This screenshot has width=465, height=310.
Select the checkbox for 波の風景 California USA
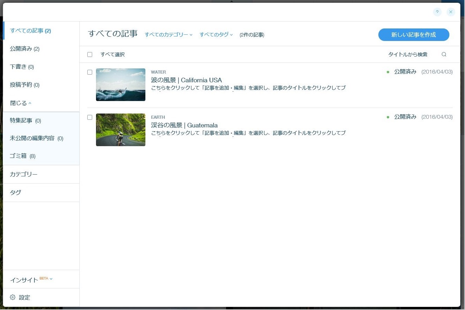(x=90, y=72)
